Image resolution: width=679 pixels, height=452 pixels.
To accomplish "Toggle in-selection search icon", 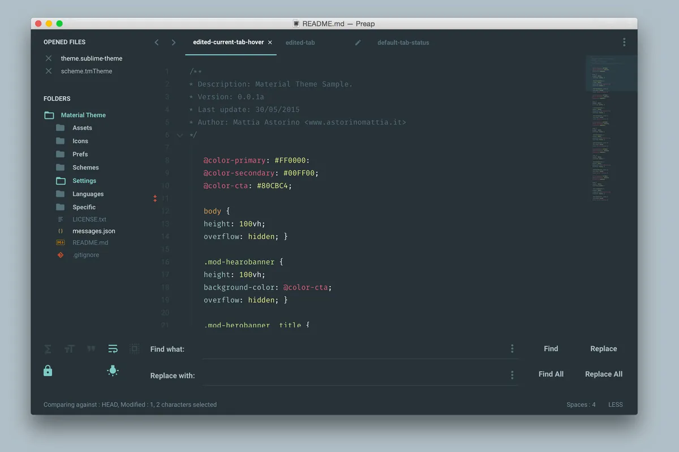I will [134, 349].
